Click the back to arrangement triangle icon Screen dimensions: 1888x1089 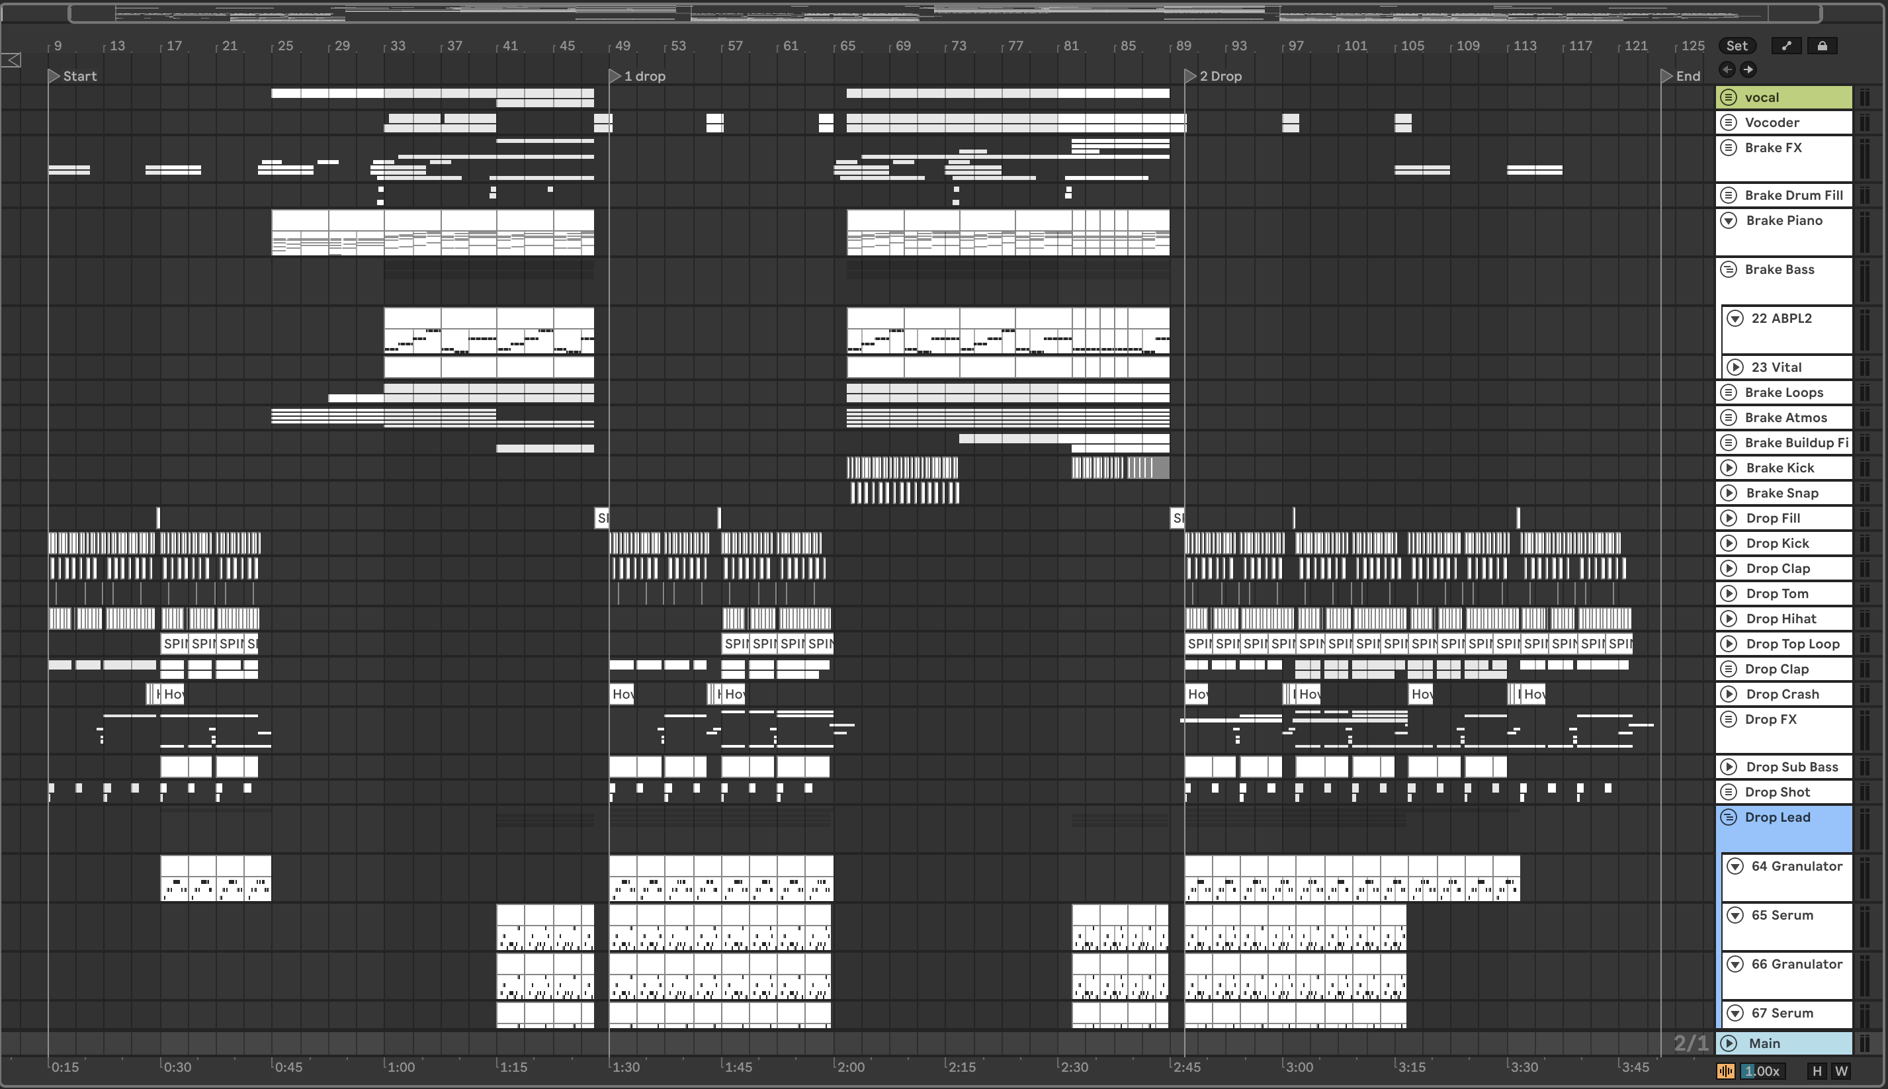click(11, 60)
